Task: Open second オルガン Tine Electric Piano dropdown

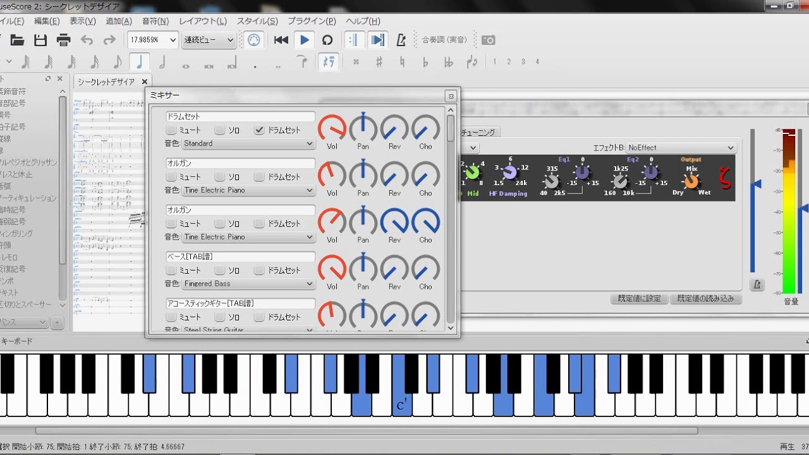Action: click(248, 237)
